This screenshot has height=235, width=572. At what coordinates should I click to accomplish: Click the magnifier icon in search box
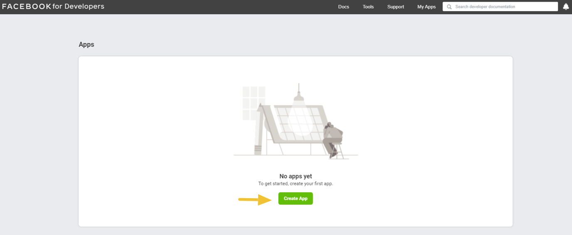(x=449, y=7)
